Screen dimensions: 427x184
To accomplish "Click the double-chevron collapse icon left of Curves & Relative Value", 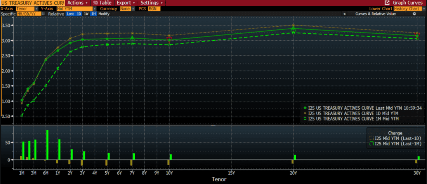I will pyautogui.click(x=344, y=14).
